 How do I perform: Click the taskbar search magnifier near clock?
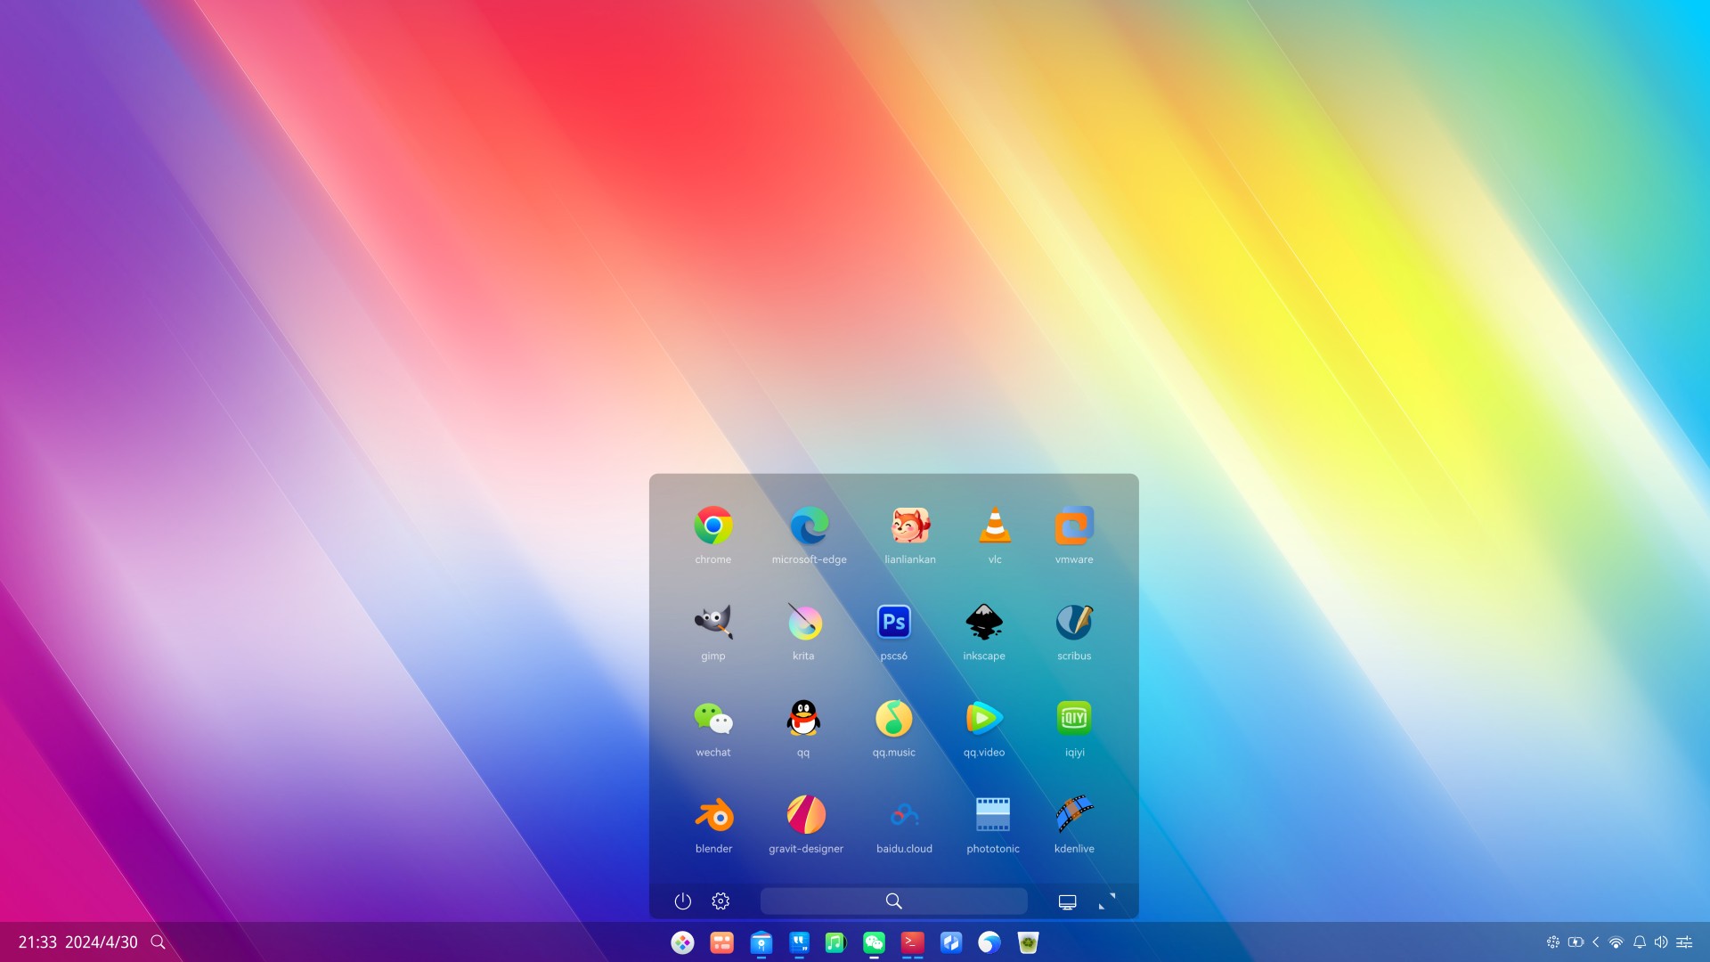point(158,942)
